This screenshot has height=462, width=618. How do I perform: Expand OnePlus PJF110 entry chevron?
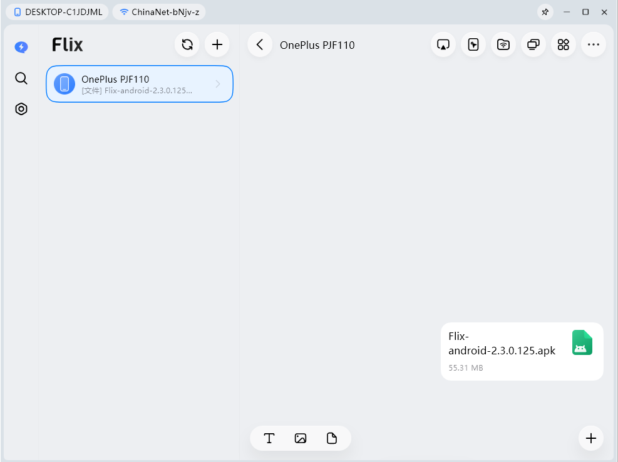[x=218, y=84]
